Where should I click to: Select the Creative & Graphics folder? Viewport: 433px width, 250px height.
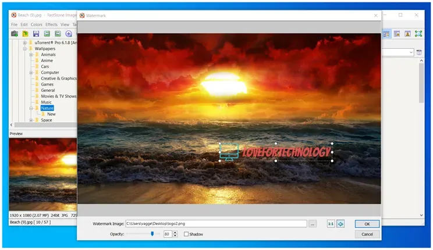pyautogui.click(x=59, y=78)
